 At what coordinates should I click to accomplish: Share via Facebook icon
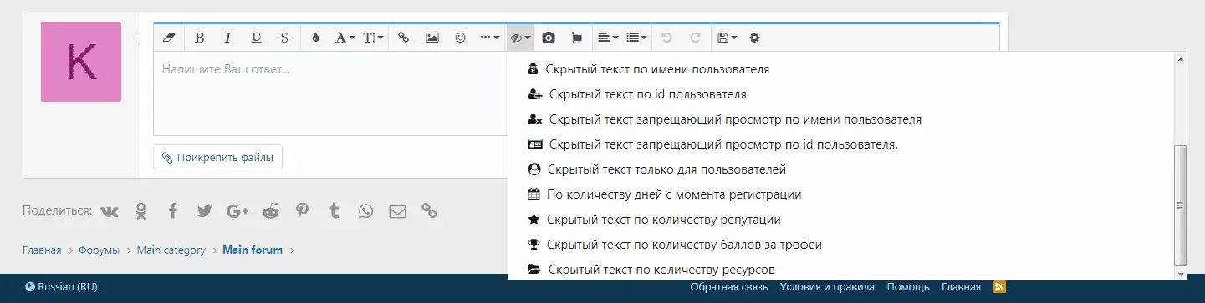coord(172,211)
